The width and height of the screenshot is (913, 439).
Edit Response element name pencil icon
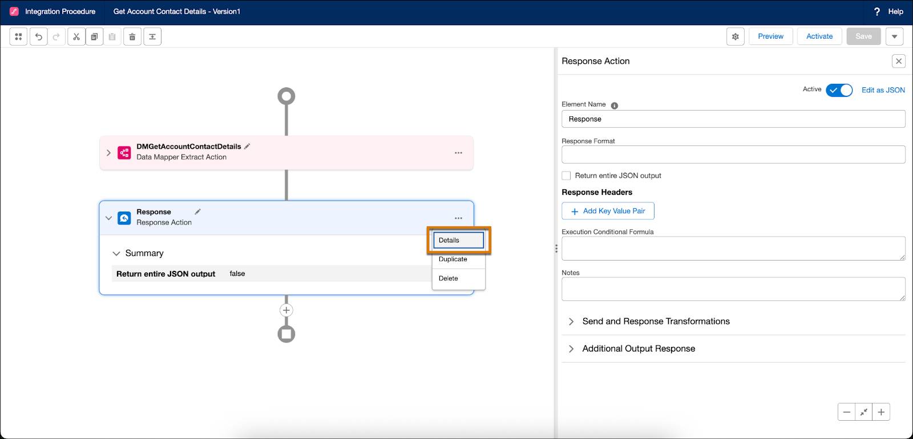click(x=197, y=212)
